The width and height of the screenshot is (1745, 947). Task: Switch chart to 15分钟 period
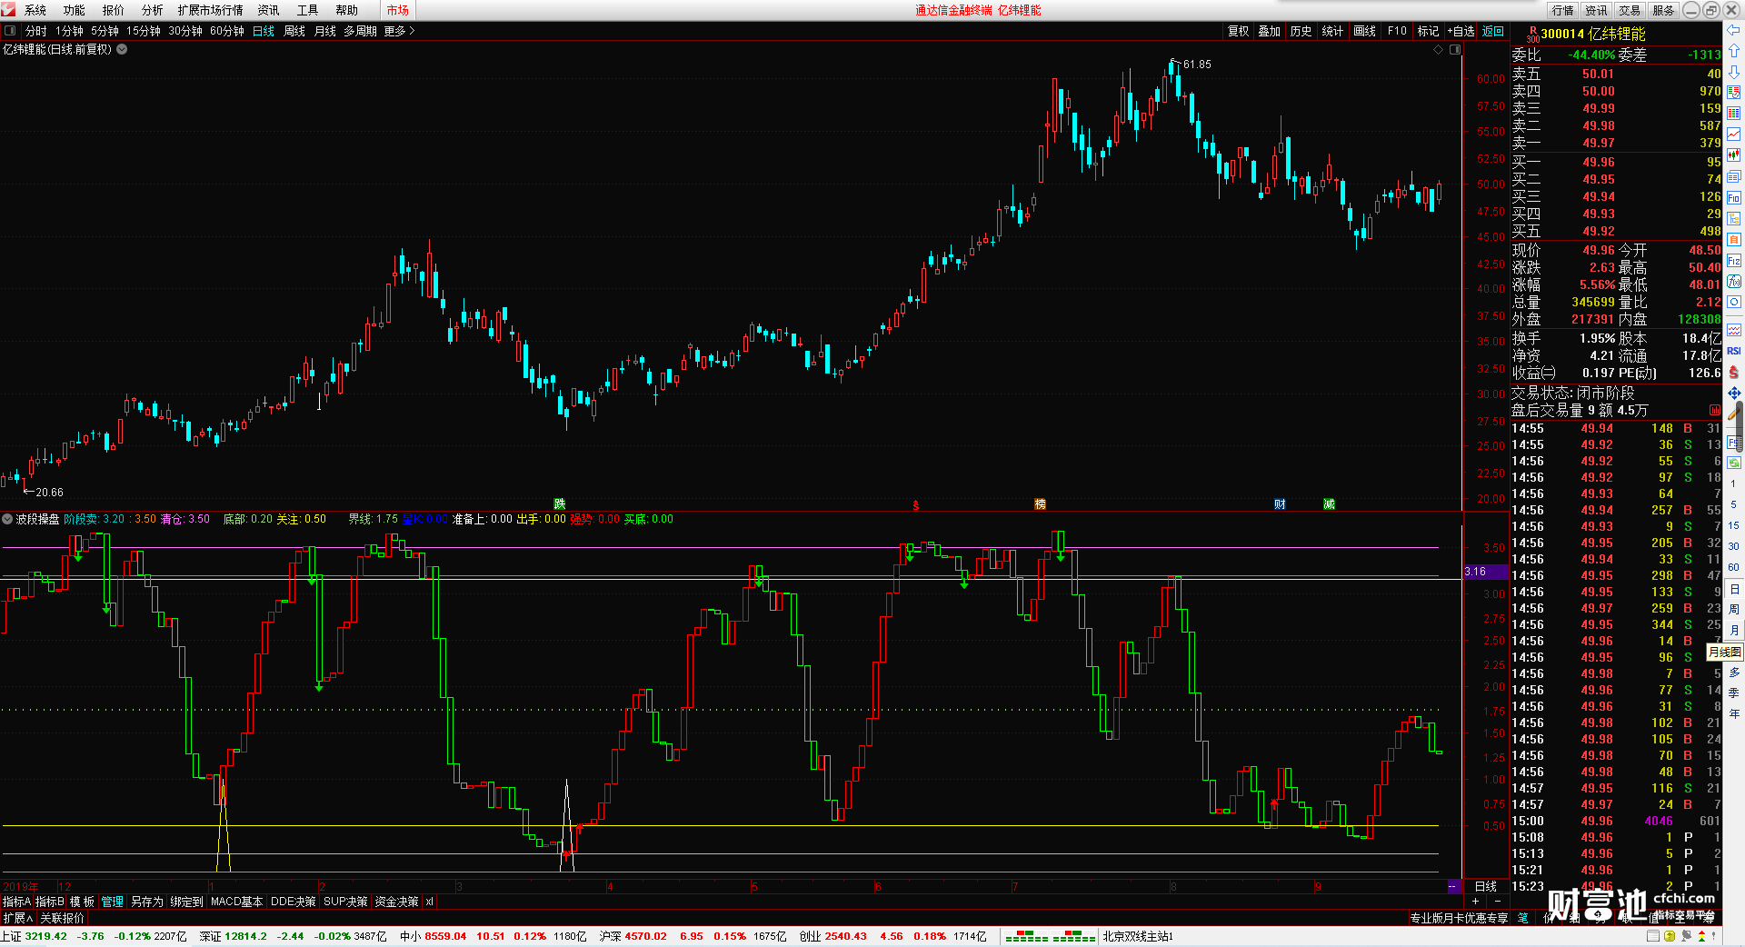pos(144,31)
